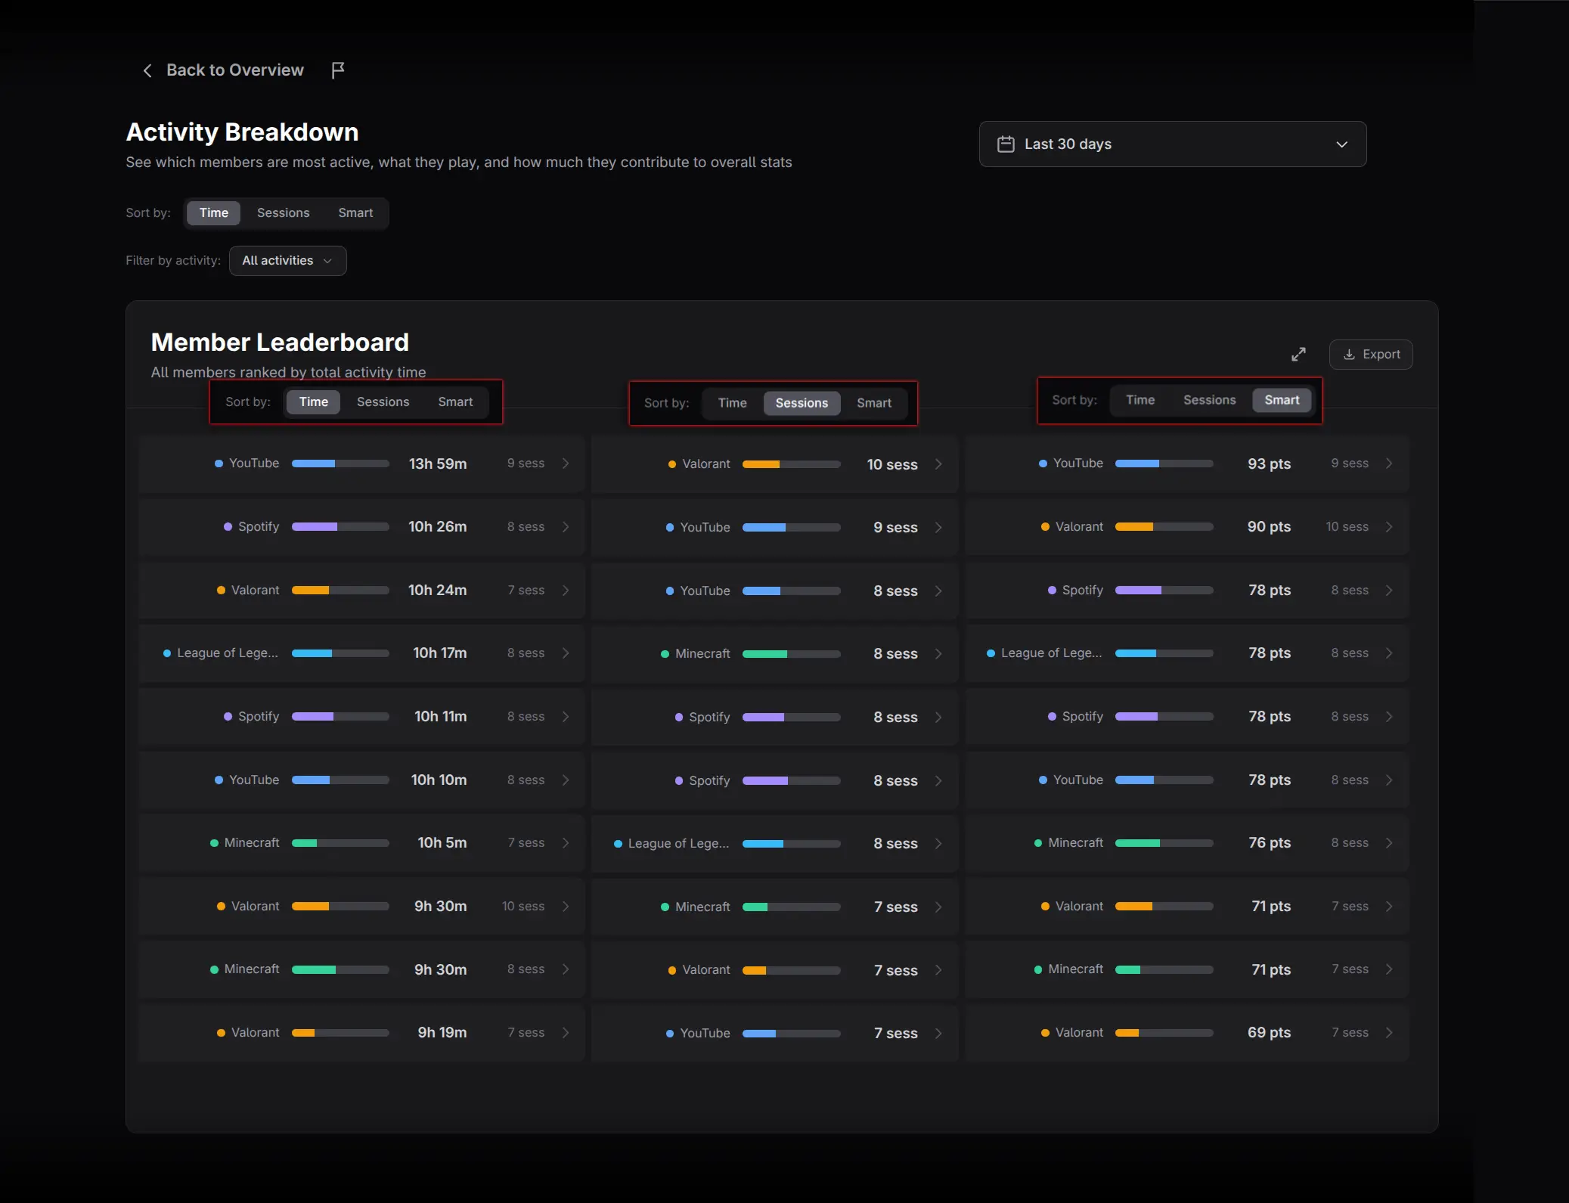1569x1203 pixels.
Task: Click the back arrow beside Back to Overview
Action: click(x=147, y=70)
